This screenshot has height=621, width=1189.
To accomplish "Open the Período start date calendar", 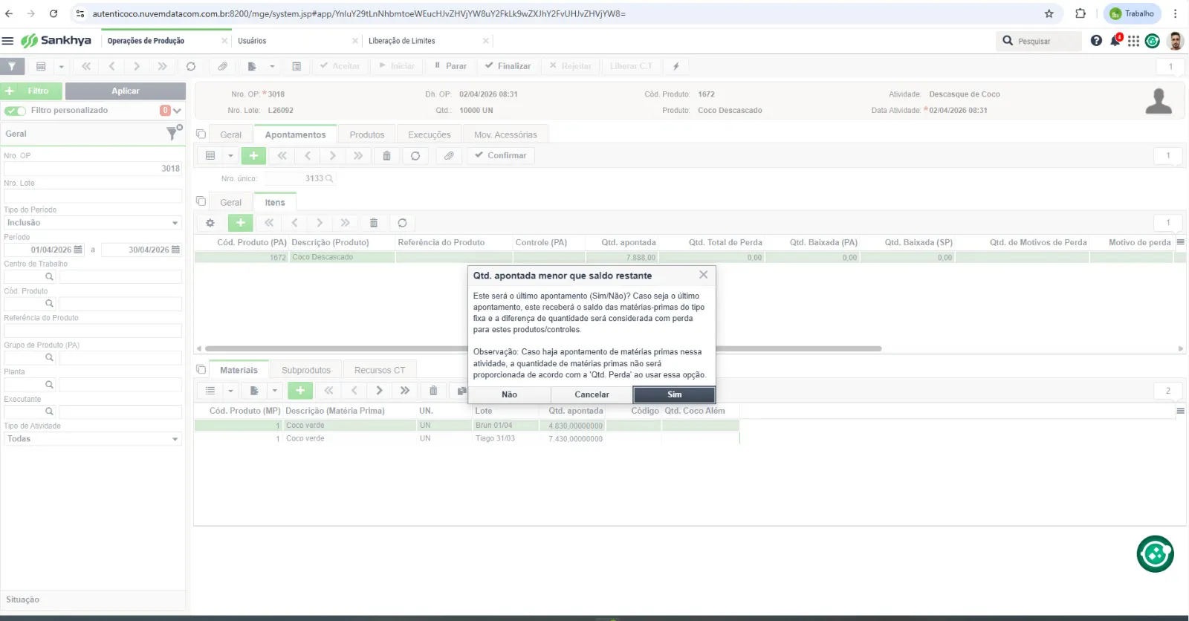I will pyautogui.click(x=78, y=250).
